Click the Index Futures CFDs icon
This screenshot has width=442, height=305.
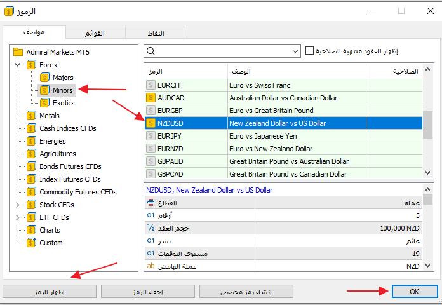coord(31,179)
